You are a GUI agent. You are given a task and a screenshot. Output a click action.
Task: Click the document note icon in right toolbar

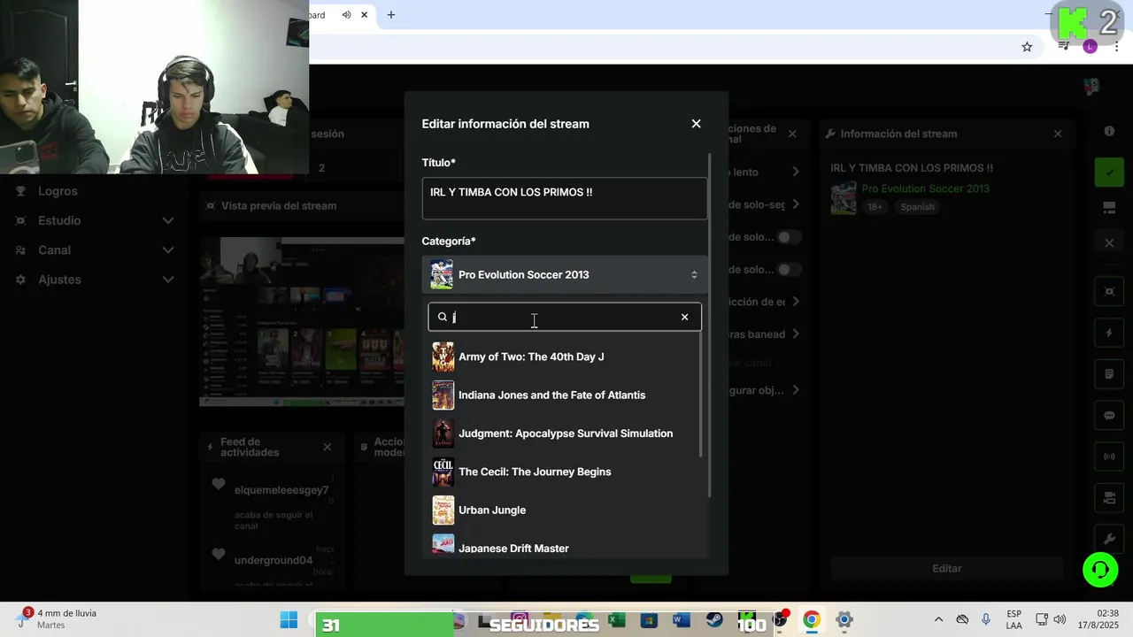click(1109, 374)
